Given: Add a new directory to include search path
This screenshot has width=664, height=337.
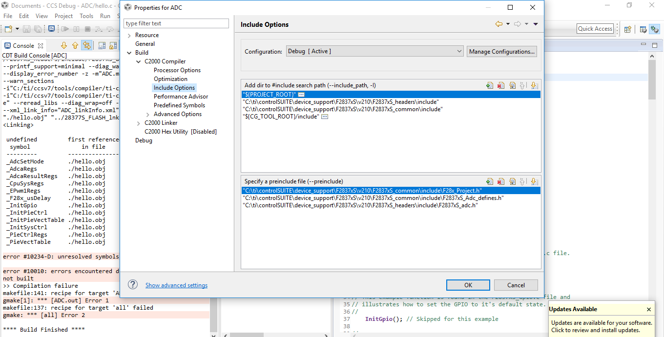Looking at the screenshot, I should click(490, 85).
